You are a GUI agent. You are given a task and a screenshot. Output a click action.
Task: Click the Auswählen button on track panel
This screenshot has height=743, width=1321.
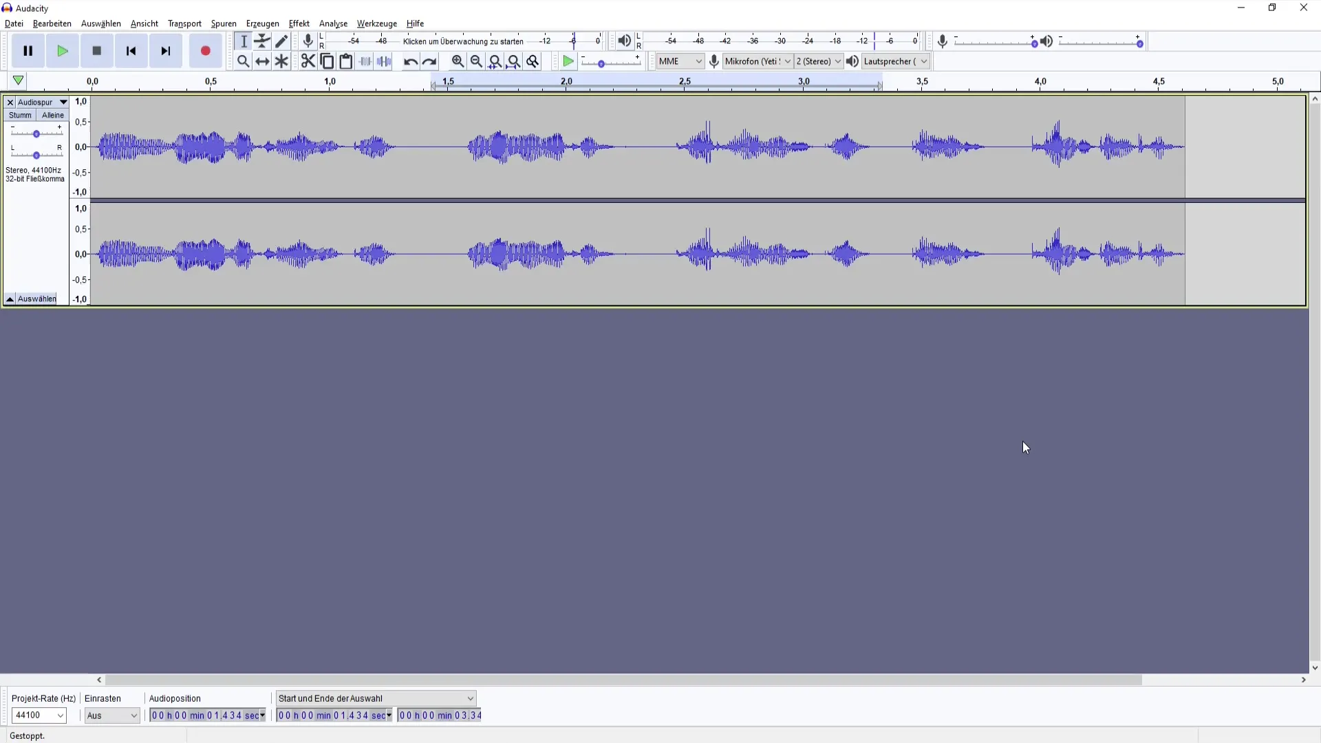point(37,299)
